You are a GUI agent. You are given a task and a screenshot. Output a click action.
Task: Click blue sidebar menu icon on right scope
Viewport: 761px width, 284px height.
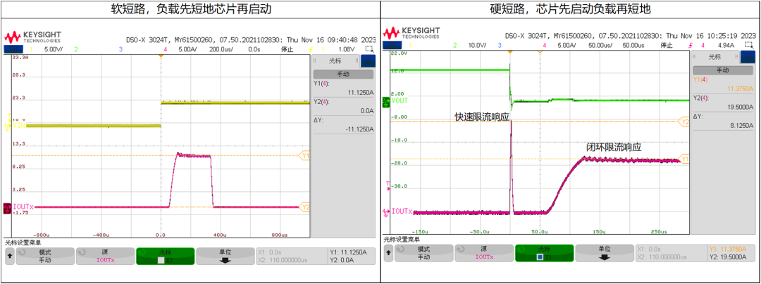[x=749, y=57]
